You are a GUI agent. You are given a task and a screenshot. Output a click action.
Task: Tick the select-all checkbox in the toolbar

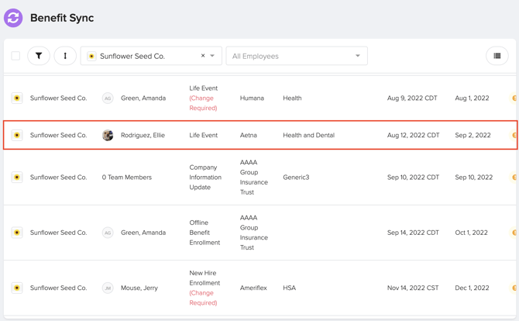coord(15,56)
